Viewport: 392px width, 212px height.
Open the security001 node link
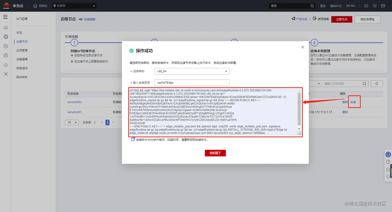click(x=74, y=112)
